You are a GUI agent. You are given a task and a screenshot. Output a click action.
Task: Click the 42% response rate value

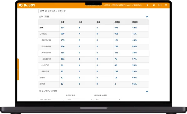pyautogui.click(x=135, y=28)
